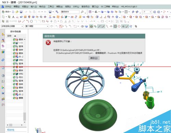Click the navigator horizontal scroll left arrow

[8, 125]
